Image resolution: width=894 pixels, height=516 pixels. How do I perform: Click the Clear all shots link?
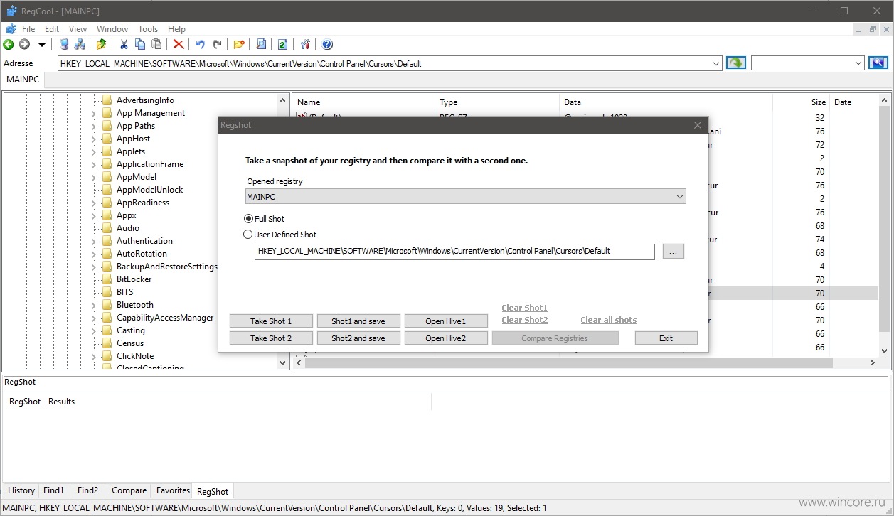(x=609, y=320)
